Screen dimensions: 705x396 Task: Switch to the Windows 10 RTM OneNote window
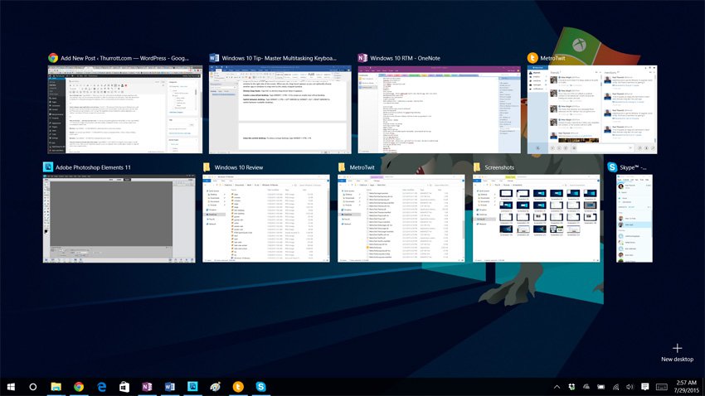coord(440,109)
